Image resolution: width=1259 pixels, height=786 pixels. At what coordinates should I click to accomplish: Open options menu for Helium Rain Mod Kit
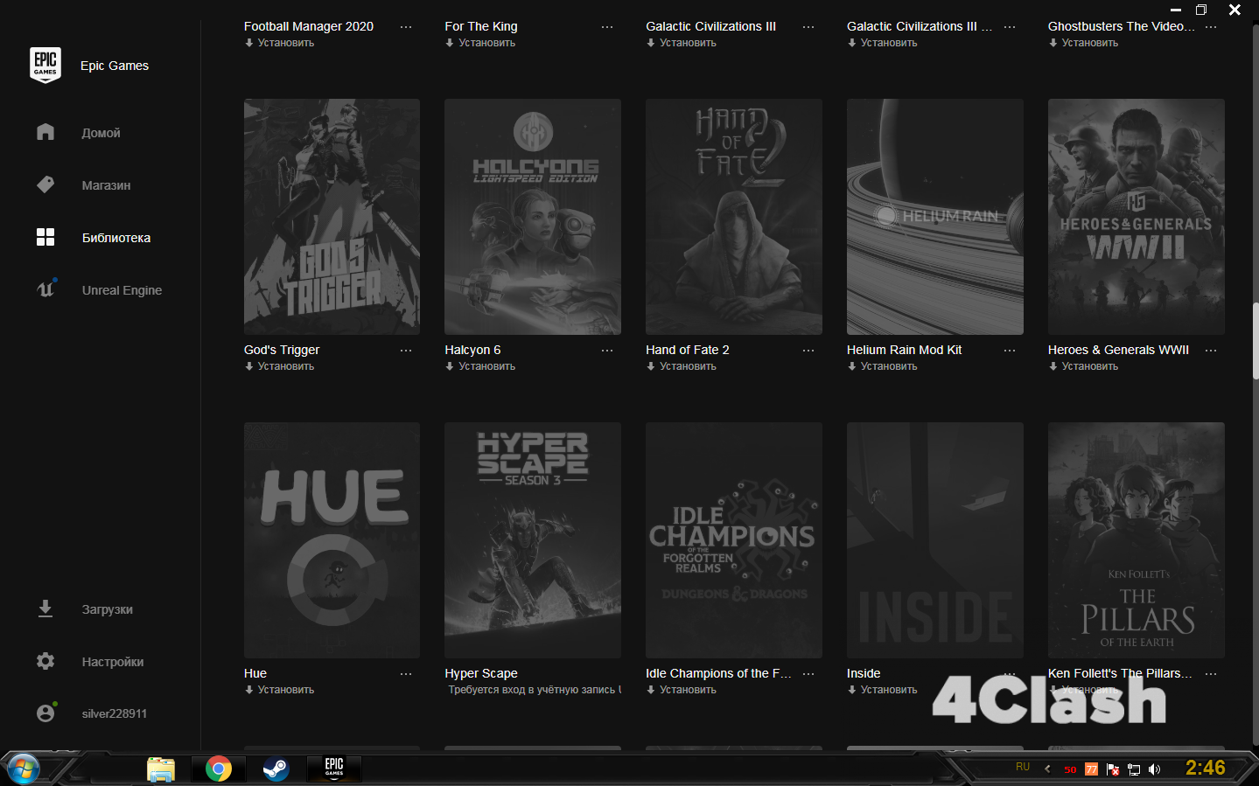coord(1010,350)
